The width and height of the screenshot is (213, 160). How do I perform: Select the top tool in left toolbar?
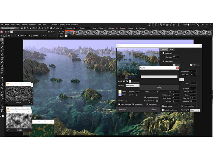pyautogui.click(x=2, y=40)
